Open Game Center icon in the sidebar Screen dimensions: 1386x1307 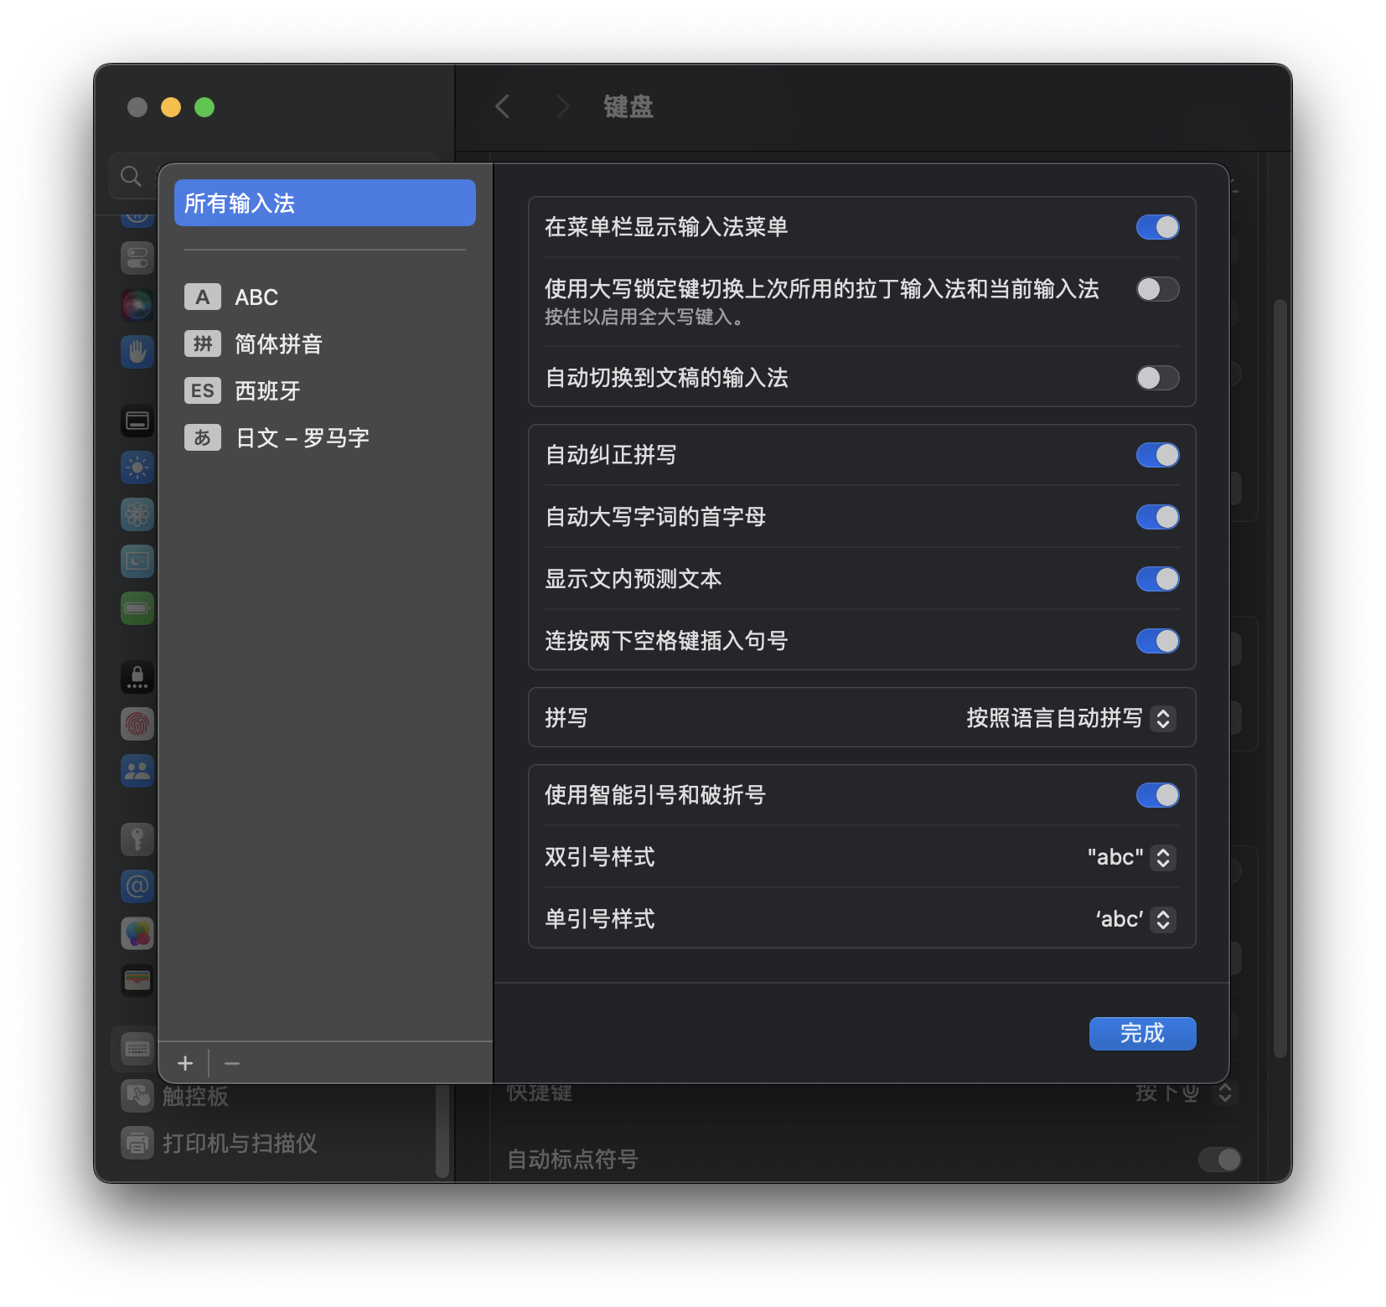coord(137,933)
